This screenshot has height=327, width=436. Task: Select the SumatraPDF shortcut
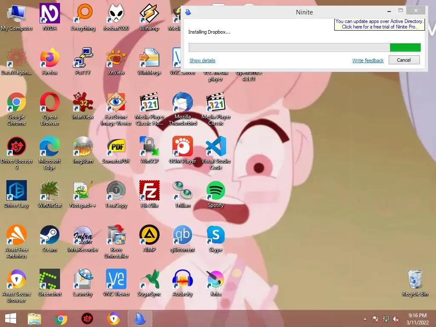(x=116, y=149)
